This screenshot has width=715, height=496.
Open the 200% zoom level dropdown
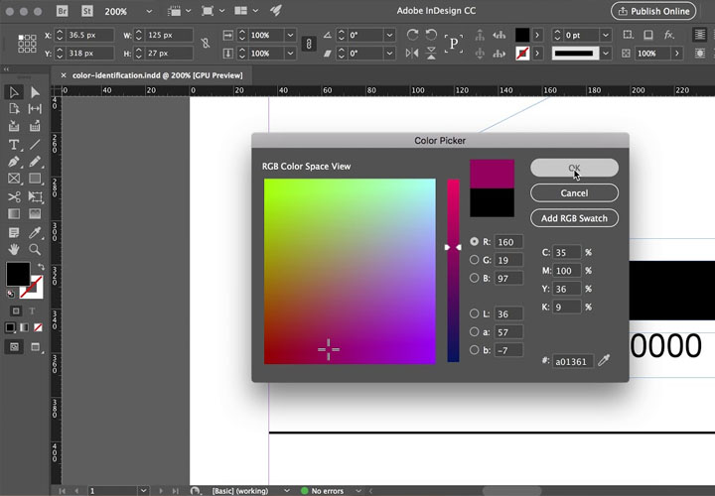(x=149, y=11)
